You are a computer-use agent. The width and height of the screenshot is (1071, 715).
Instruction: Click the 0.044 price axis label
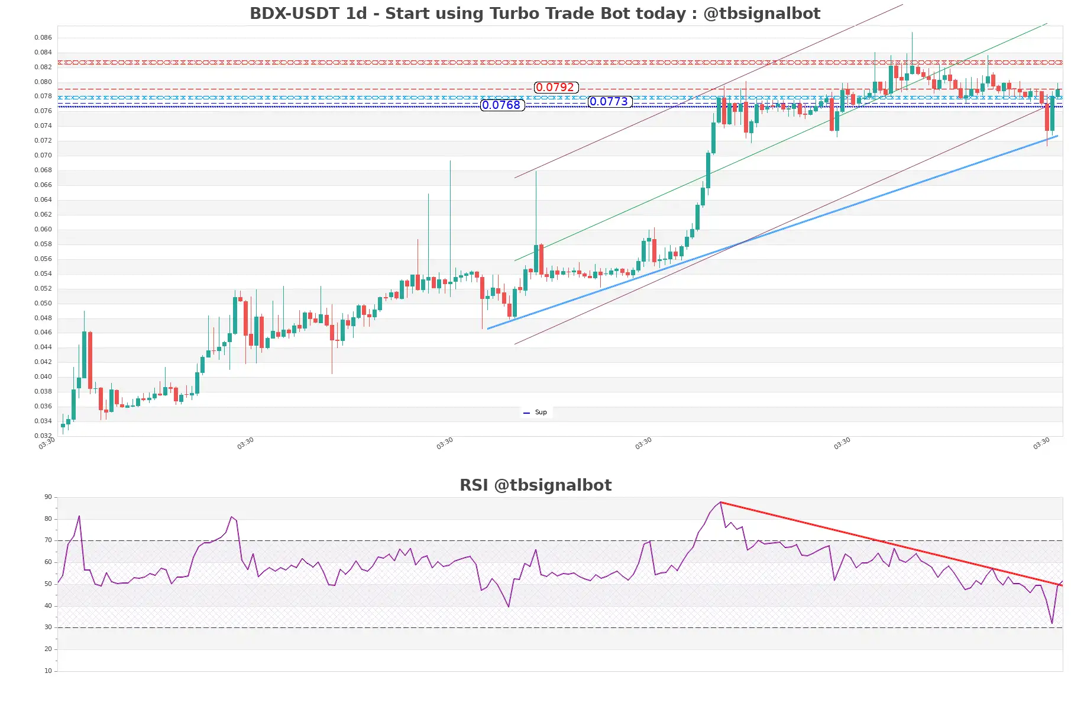point(43,347)
